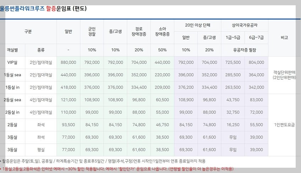Viewport: 301px width, 173px height.
Task: Select the 1급~5급 sub-header
Action: pyautogui.click(x=233, y=38)
